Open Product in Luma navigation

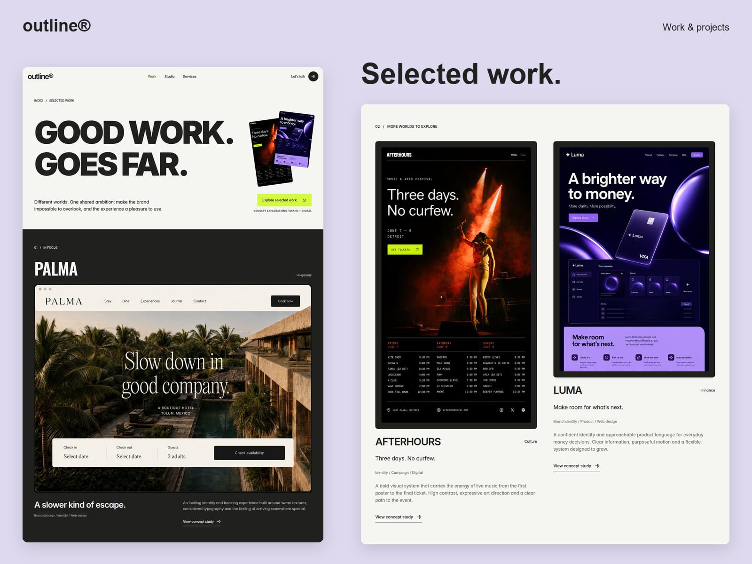click(x=649, y=155)
